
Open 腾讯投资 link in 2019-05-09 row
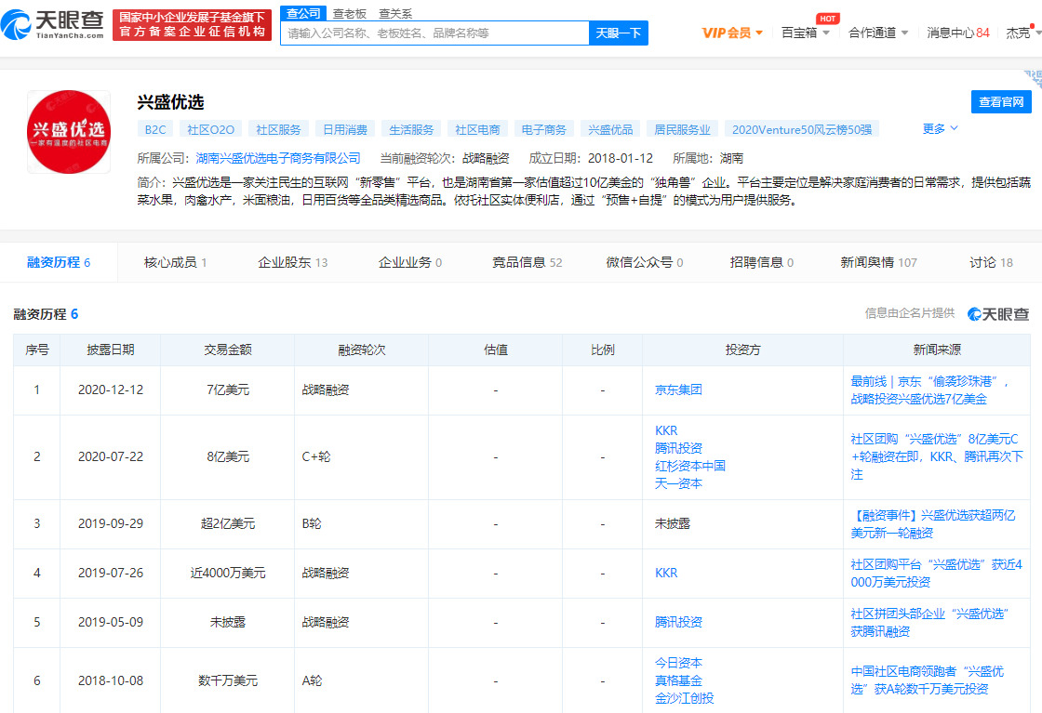coord(678,622)
